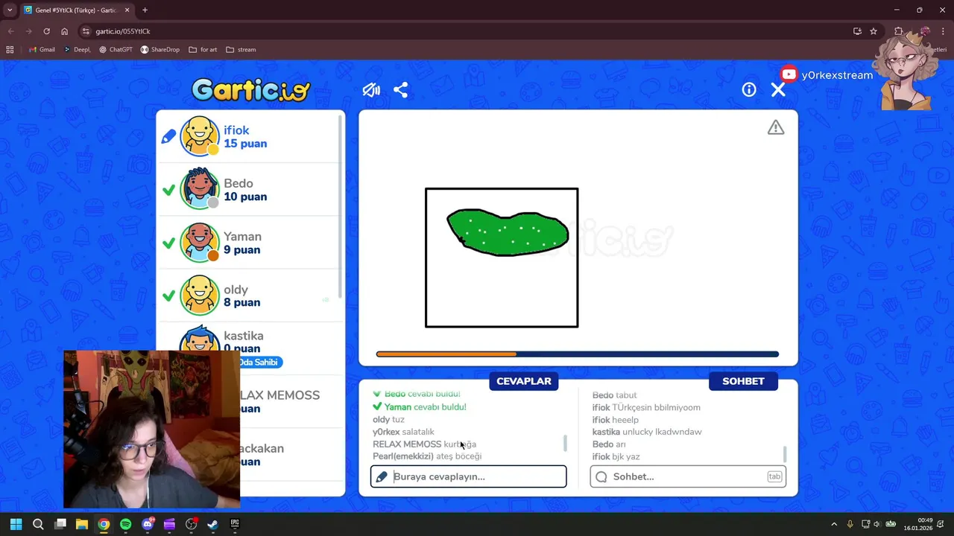954x536 pixels.
Task: Click the gartic.io address bar
Action: point(470,31)
